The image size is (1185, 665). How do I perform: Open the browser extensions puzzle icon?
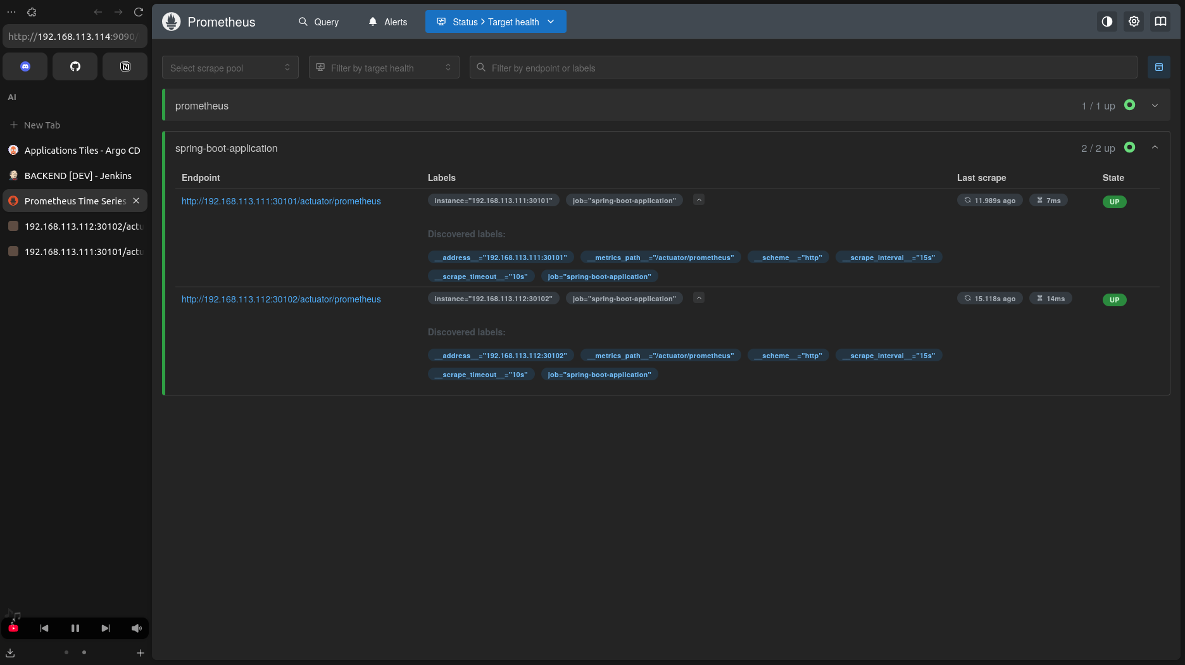pos(32,12)
